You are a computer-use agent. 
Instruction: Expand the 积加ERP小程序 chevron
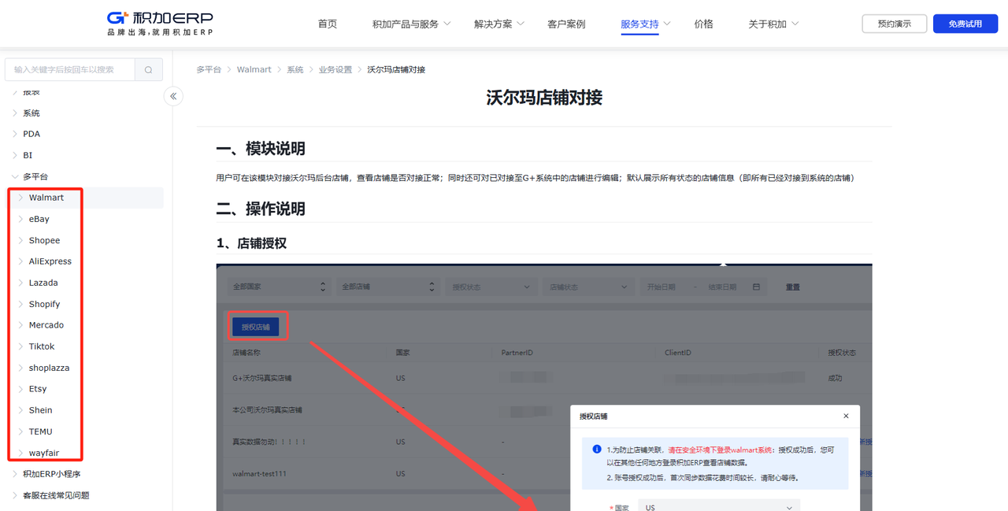tap(15, 474)
